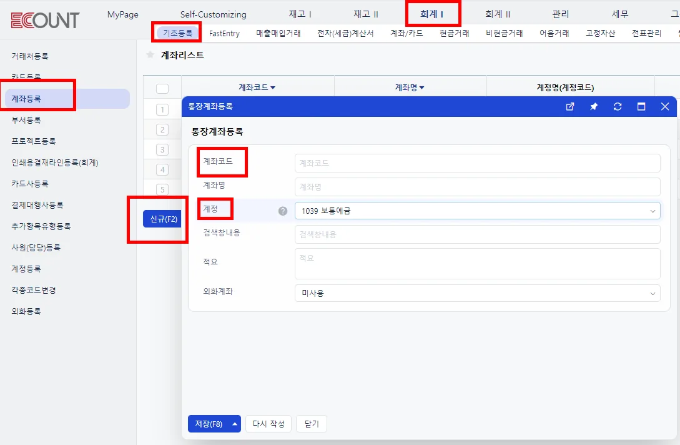Select the 매출매입거래 submenu tab
This screenshot has width=680, height=445.
(278, 33)
